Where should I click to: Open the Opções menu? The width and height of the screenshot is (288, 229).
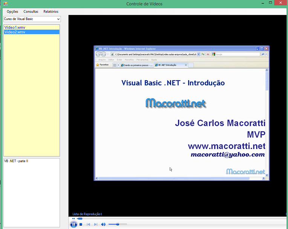[x=12, y=12]
